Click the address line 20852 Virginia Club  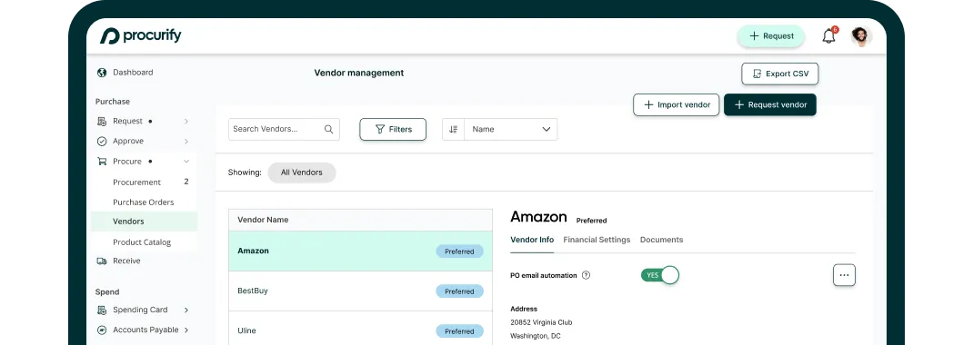[x=541, y=322]
